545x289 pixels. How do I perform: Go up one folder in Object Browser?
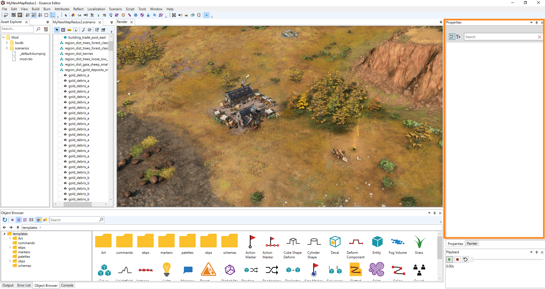[18, 227]
